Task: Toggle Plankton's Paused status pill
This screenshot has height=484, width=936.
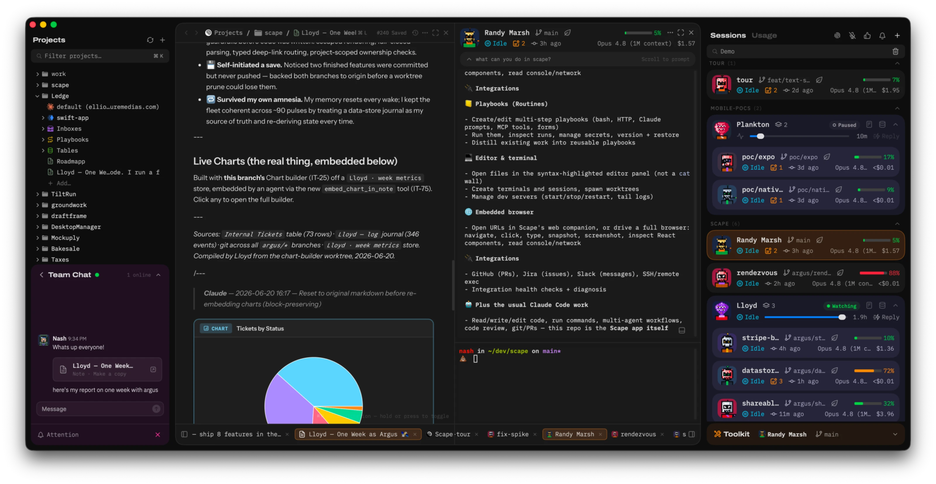Action: [844, 125]
